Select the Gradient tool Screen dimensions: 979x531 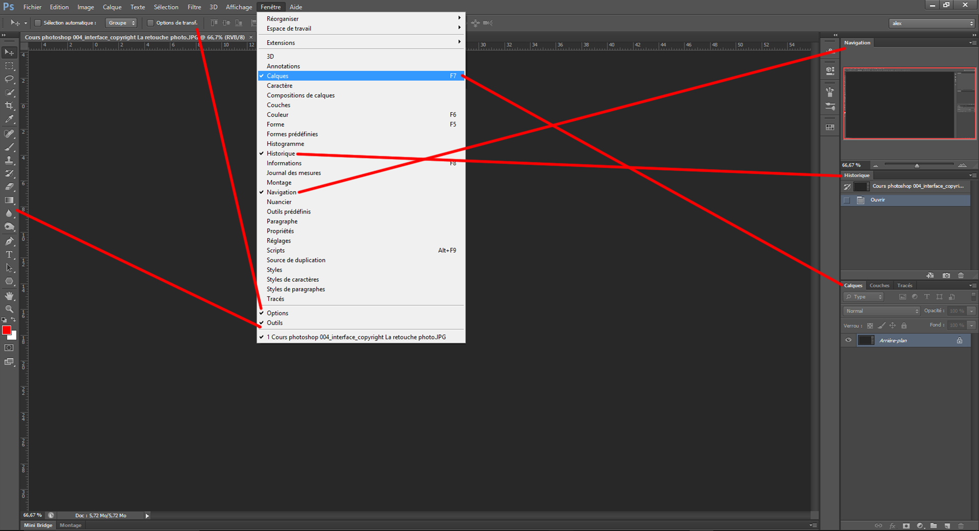9,200
